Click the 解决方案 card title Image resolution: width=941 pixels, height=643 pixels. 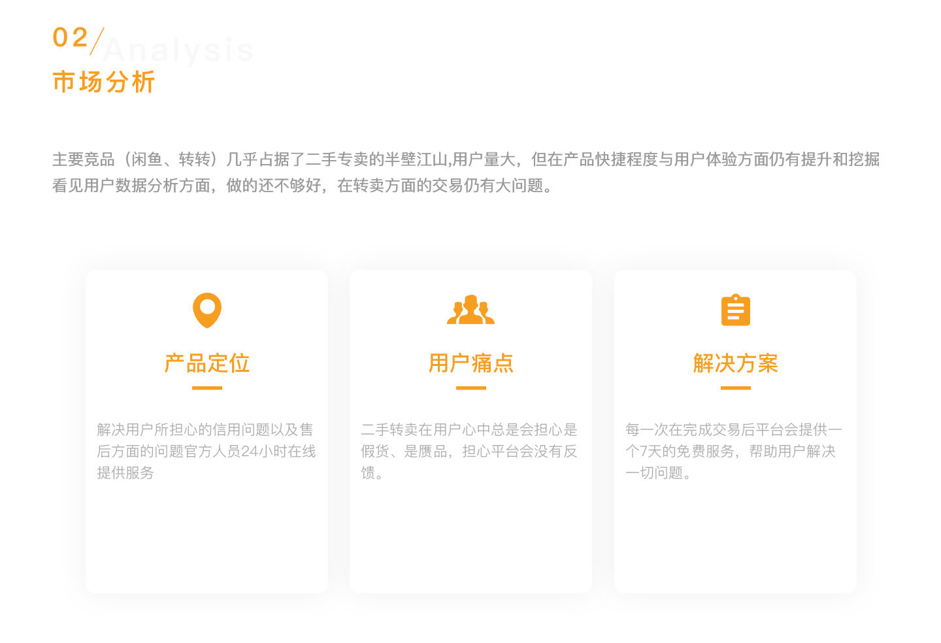click(x=735, y=363)
